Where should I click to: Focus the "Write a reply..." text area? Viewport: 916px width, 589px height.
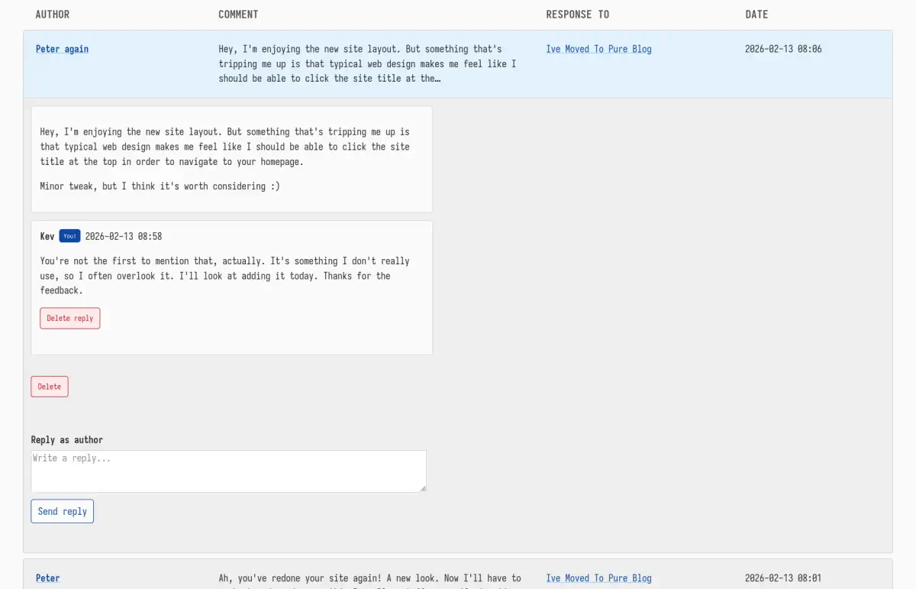(x=228, y=471)
